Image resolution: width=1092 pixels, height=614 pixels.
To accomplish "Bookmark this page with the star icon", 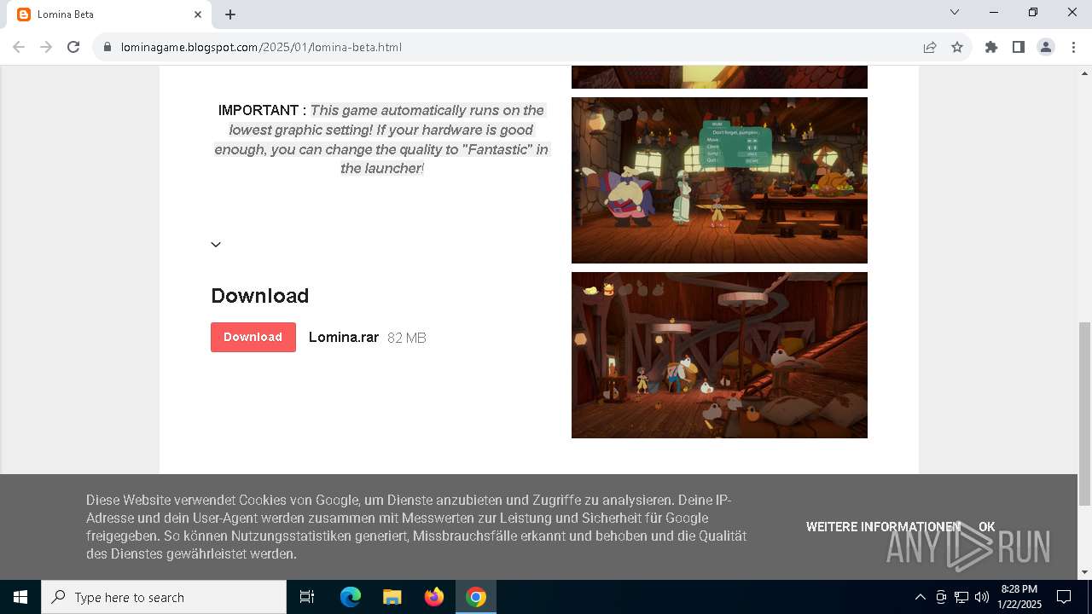I will pos(957,47).
